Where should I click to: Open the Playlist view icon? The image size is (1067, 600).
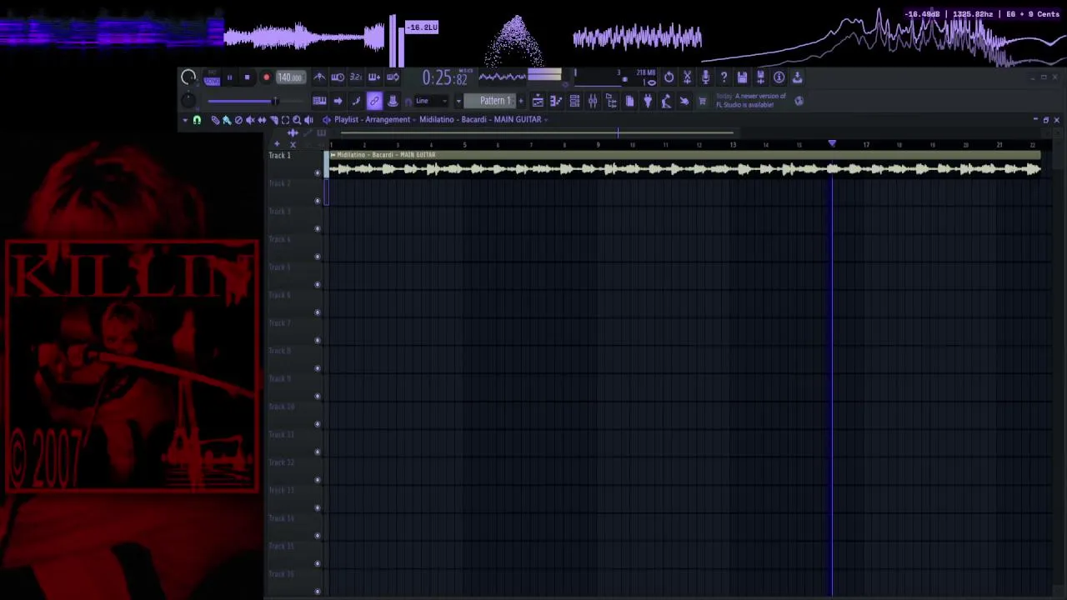(538, 102)
